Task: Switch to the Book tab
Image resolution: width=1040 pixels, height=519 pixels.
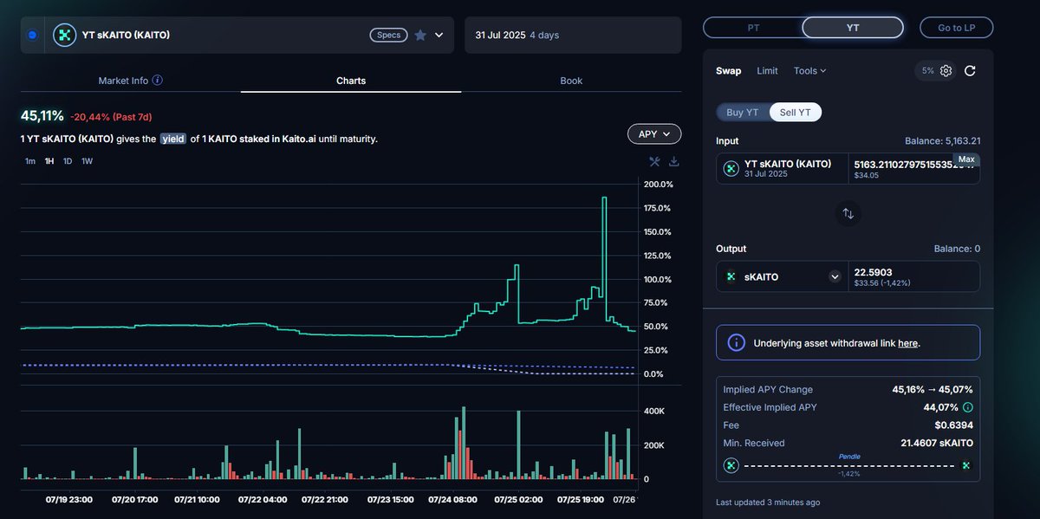Action: [x=571, y=81]
